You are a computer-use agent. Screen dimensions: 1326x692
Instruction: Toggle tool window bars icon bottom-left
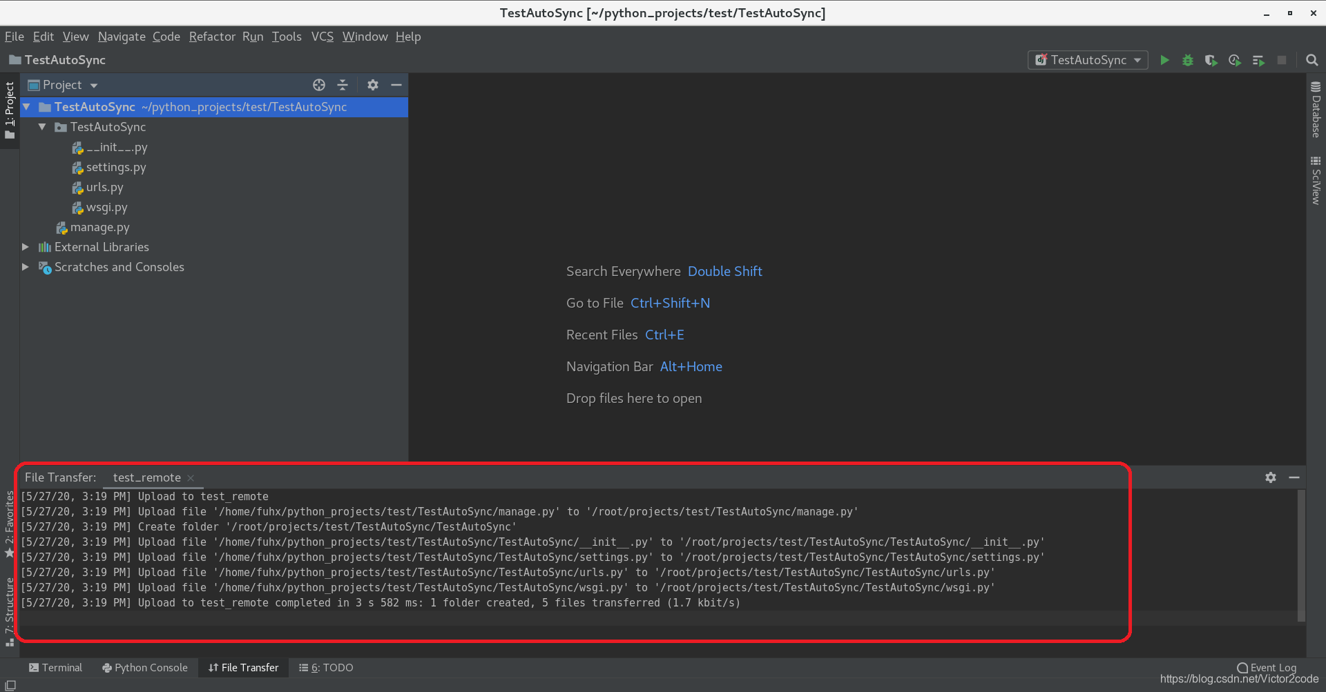pyautogui.click(x=10, y=684)
